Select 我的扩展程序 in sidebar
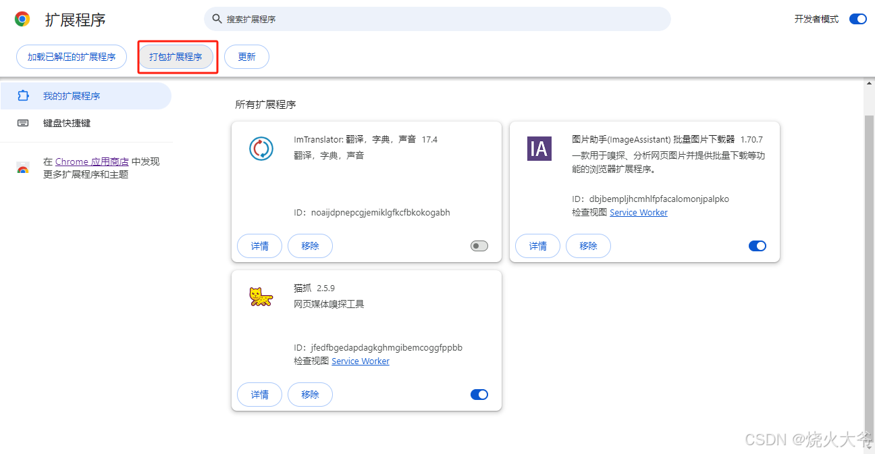The image size is (875, 454). 86,96
